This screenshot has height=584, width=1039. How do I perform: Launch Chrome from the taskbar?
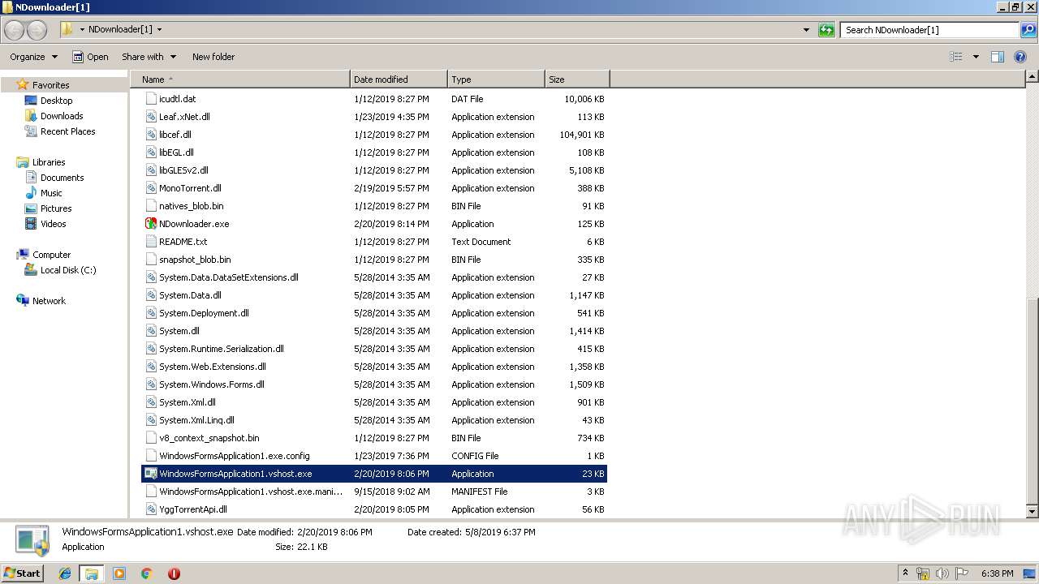click(146, 573)
